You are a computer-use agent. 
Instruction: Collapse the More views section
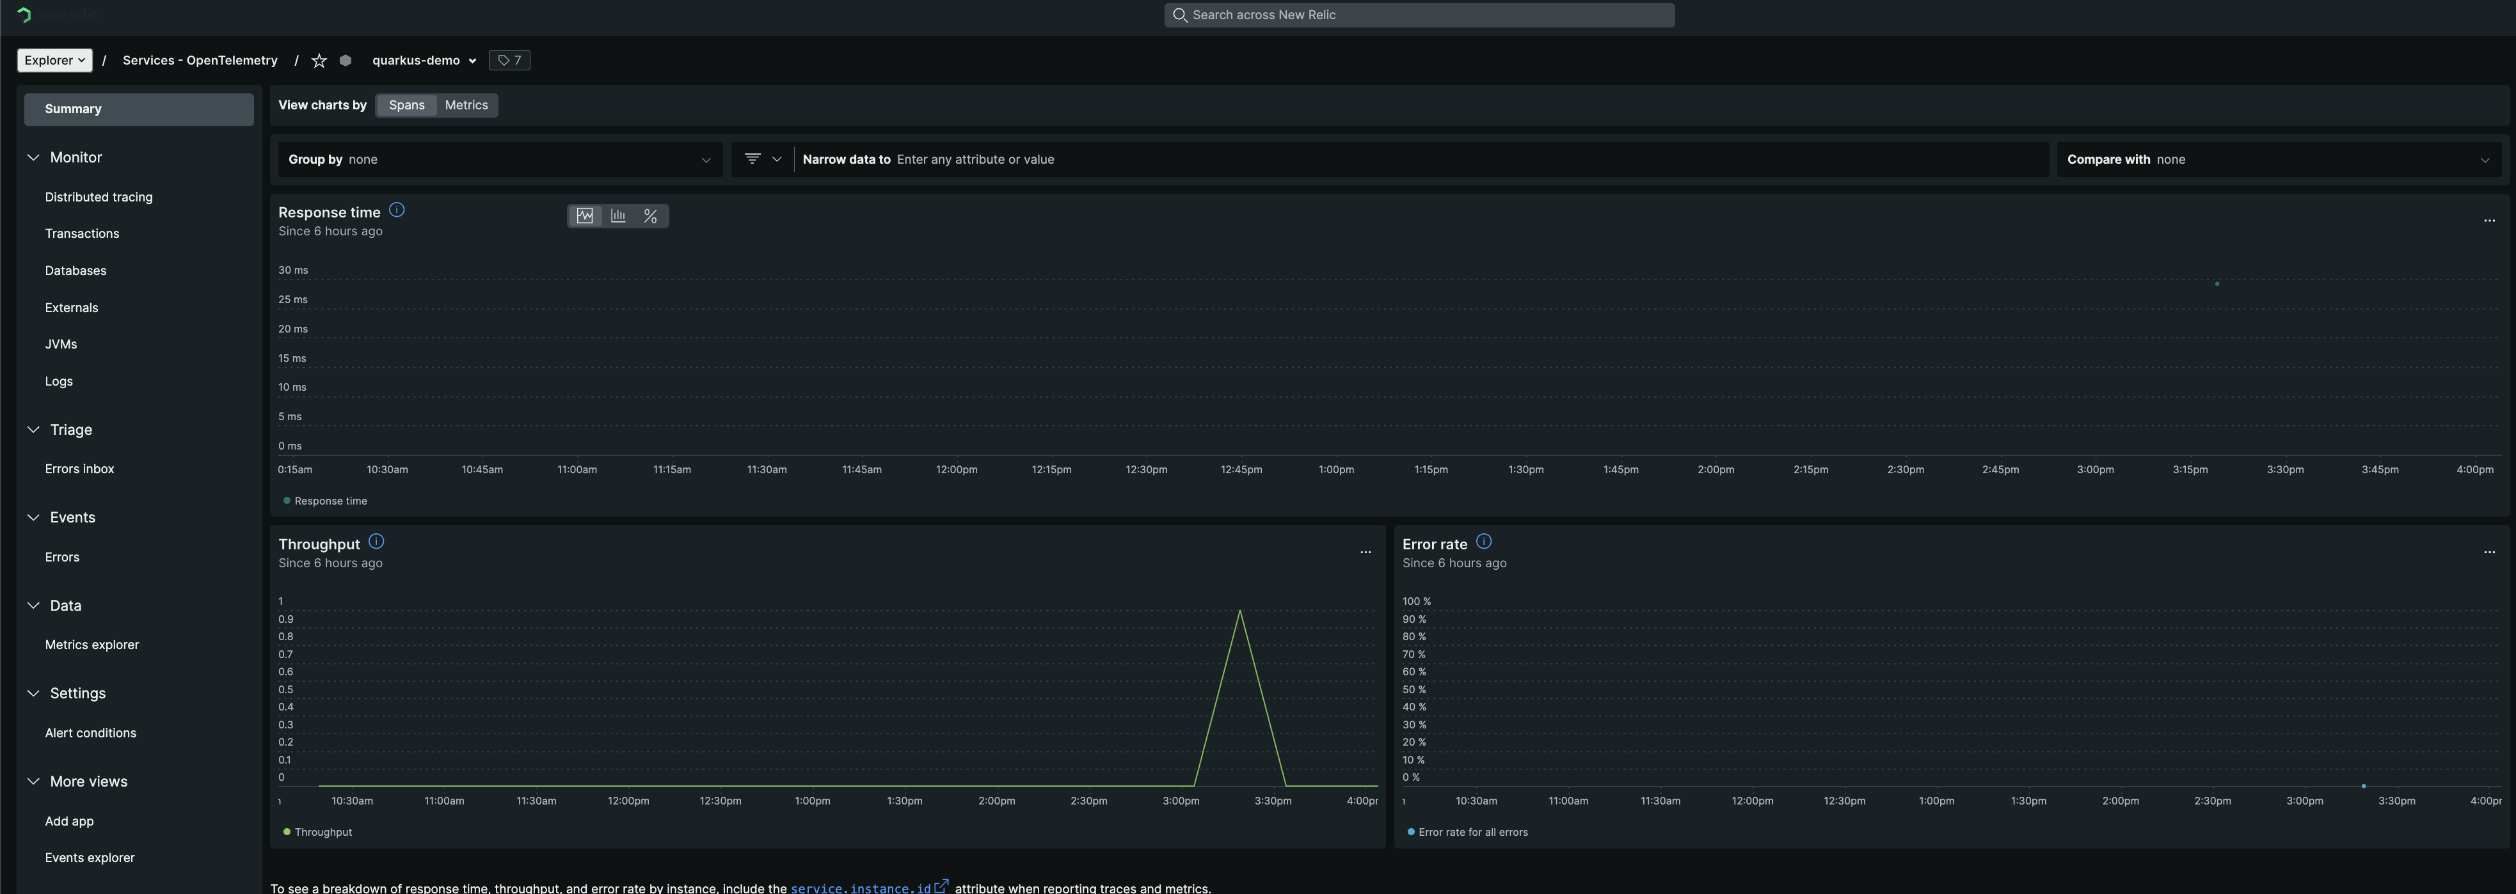pos(33,781)
